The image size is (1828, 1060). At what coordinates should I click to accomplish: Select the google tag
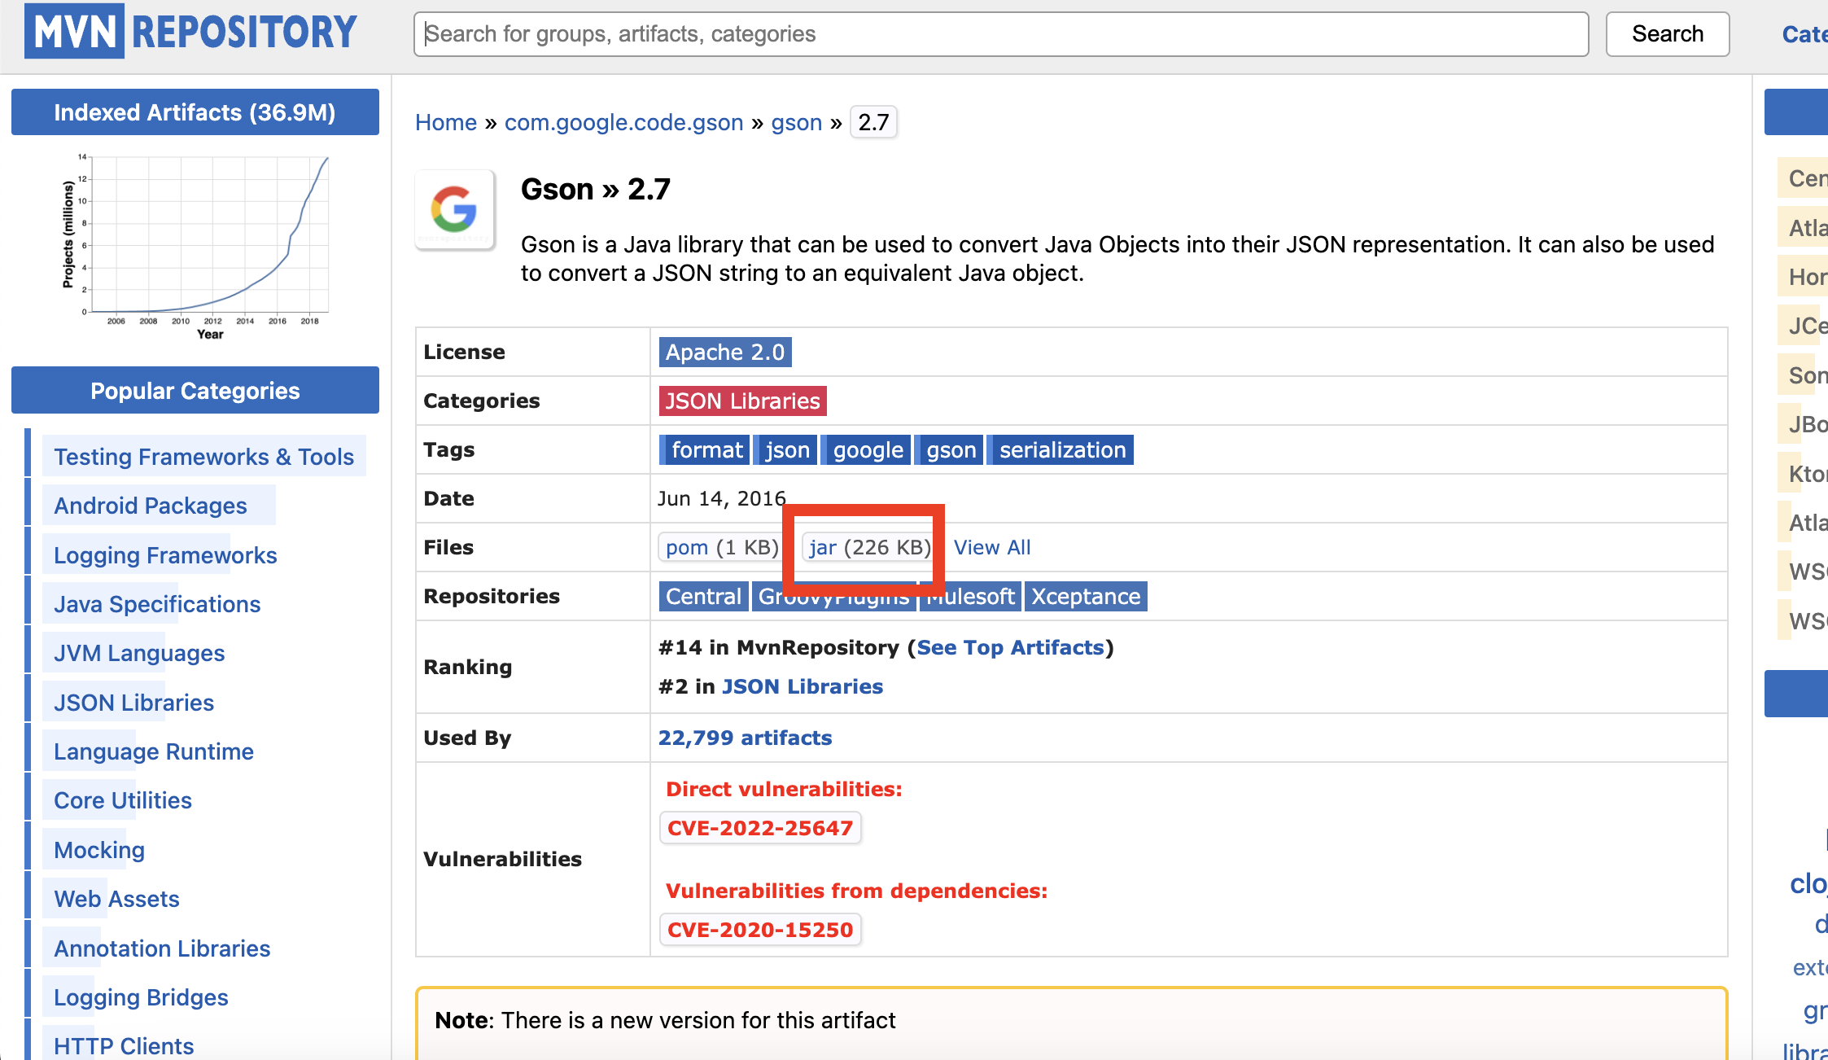868,450
